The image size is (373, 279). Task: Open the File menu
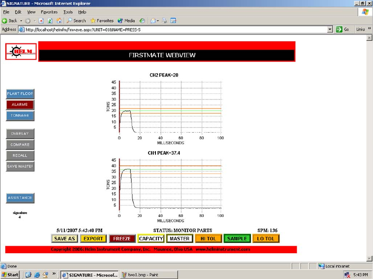click(6, 12)
